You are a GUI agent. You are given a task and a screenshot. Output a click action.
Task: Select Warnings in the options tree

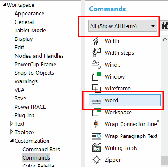tap(26, 81)
